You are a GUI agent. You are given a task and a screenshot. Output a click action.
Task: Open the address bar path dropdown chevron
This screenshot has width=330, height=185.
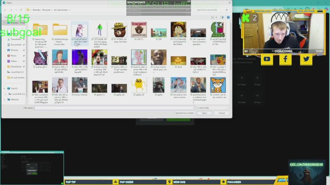[x=70, y=10]
